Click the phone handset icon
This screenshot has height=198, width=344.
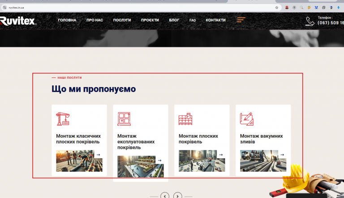[310, 21]
